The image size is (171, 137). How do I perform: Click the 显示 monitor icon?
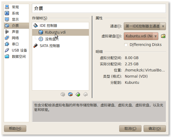pos(7,19)
